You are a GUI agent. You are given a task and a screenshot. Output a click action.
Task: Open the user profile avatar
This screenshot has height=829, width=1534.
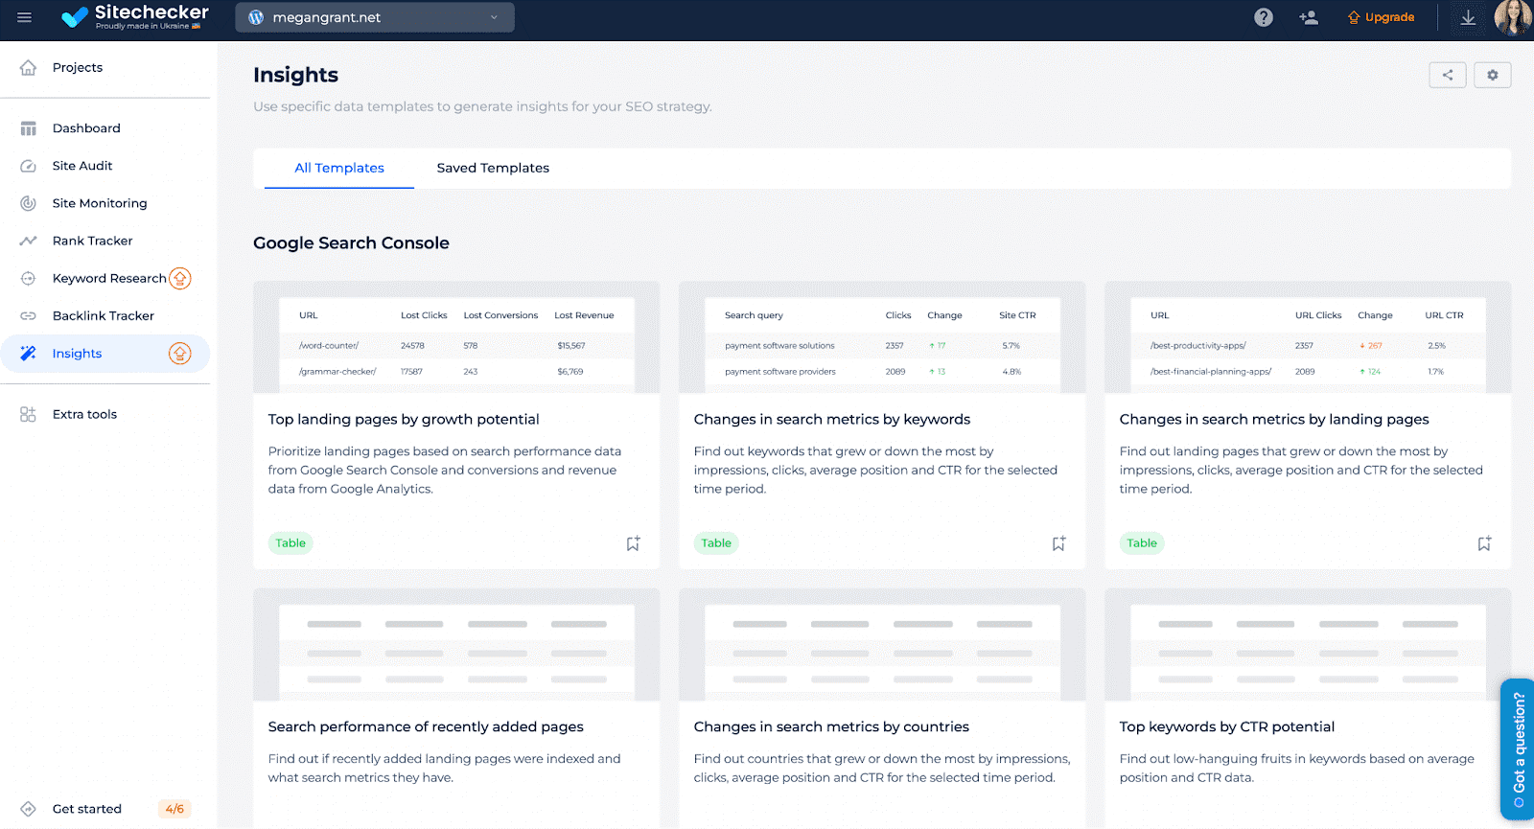click(x=1512, y=17)
